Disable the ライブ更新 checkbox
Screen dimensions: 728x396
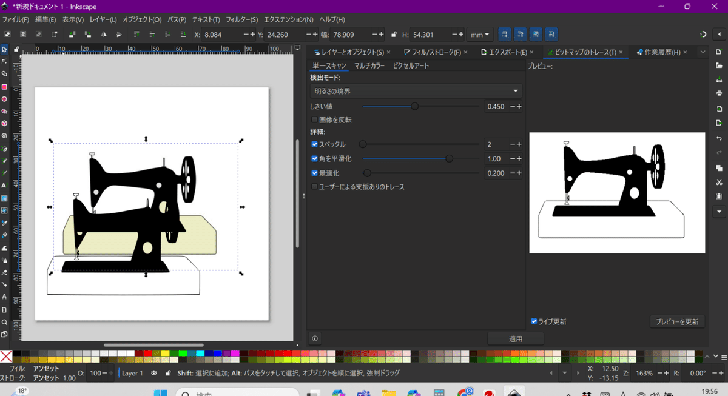pyautogui.click(x=534, y=321)
